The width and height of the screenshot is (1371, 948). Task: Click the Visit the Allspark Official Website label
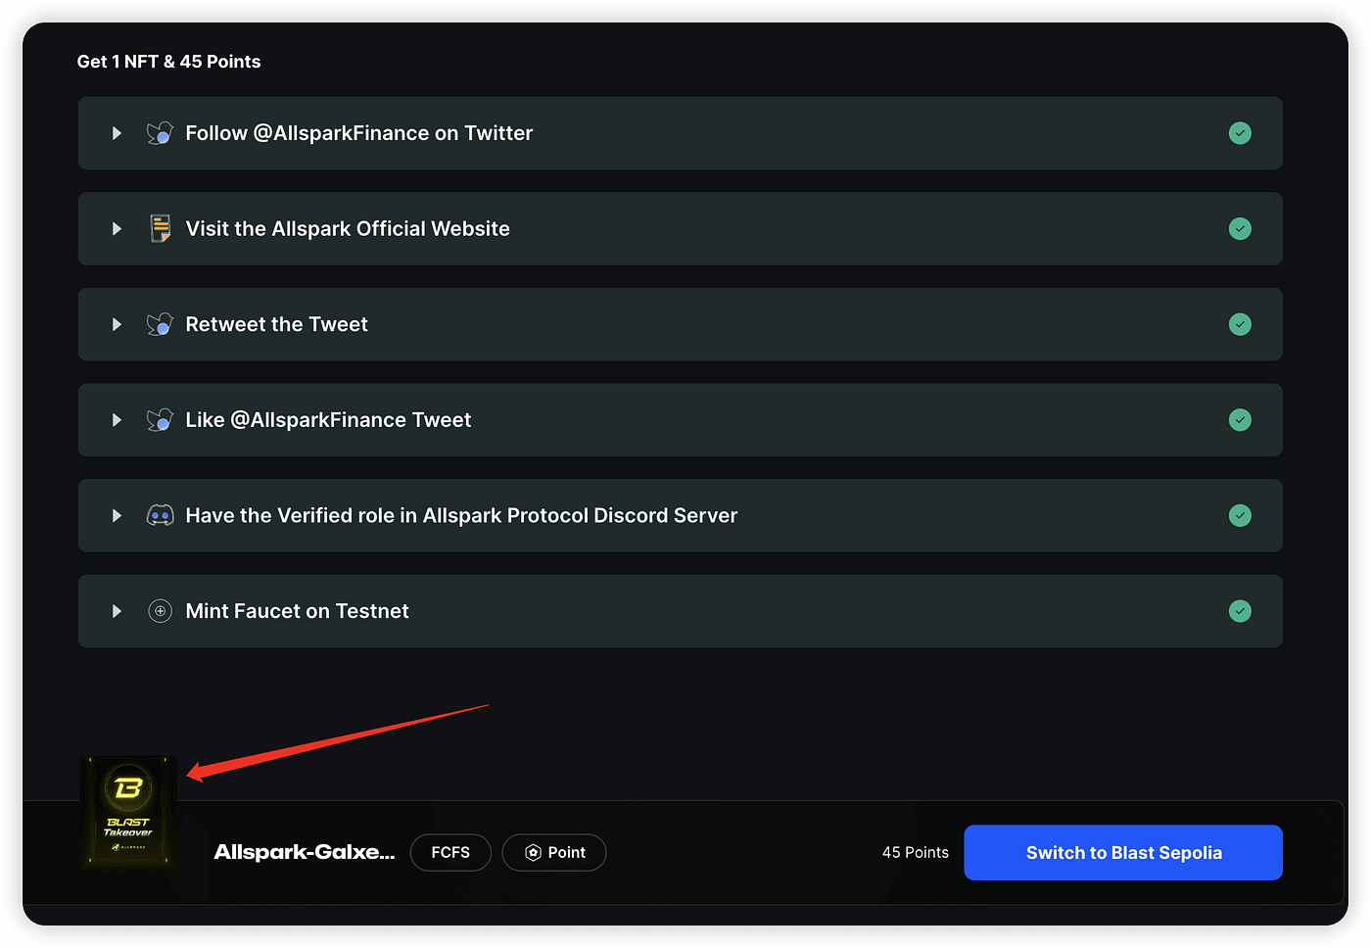[348, 229]
